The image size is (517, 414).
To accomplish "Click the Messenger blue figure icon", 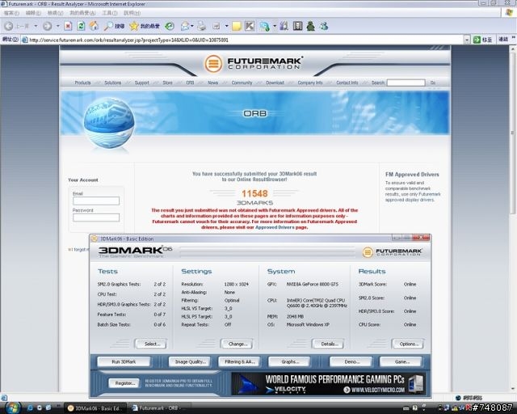I will (x=324, y=26).
